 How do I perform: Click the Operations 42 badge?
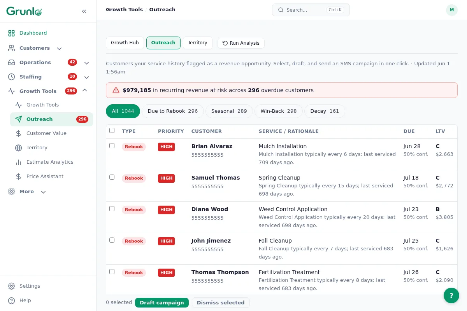[x=72, y=62]
